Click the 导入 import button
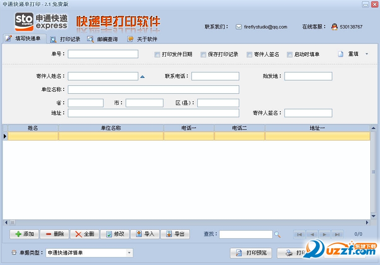380x265 pixels. [x=145, y=234]
